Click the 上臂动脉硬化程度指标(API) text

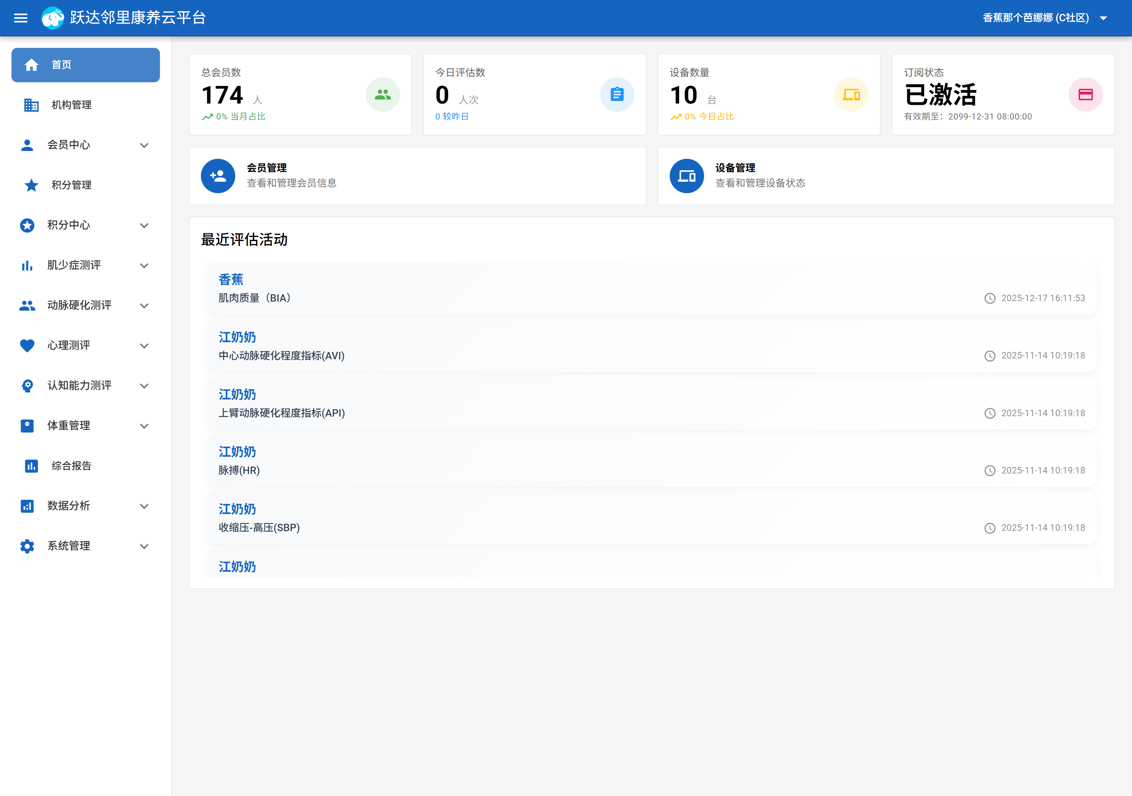(281, 413)
